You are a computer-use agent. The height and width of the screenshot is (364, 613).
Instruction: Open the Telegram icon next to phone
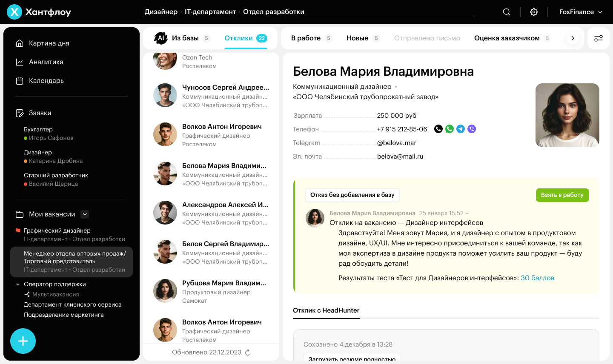click(x=461, y=129)
